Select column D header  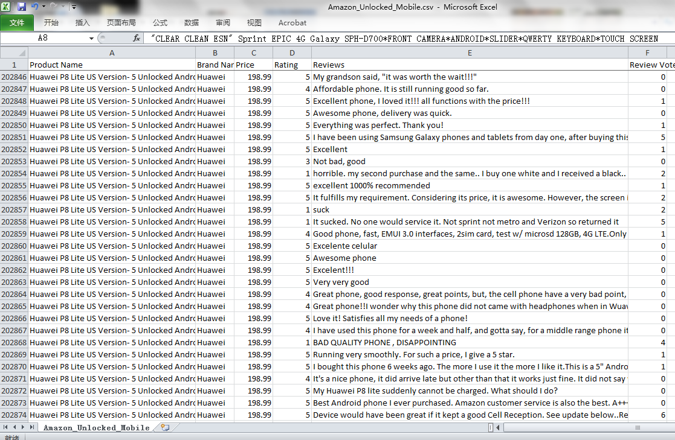click(x=292, y=53)
